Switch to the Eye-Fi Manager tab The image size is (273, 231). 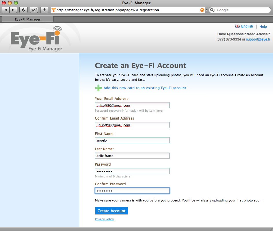coord(28,19)
